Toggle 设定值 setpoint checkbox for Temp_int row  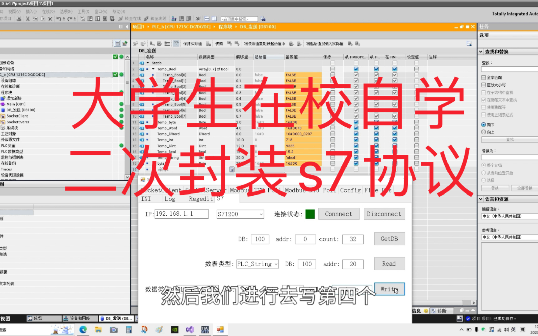(x=416, y=140)
